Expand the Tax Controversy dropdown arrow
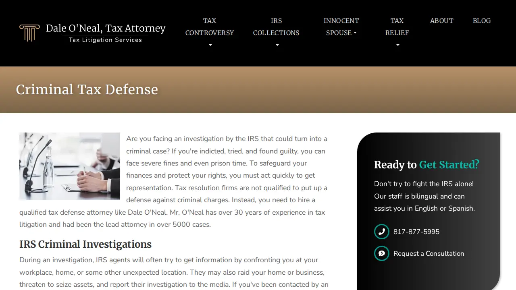Screen dimensions: 516x290 click(210, 45)
